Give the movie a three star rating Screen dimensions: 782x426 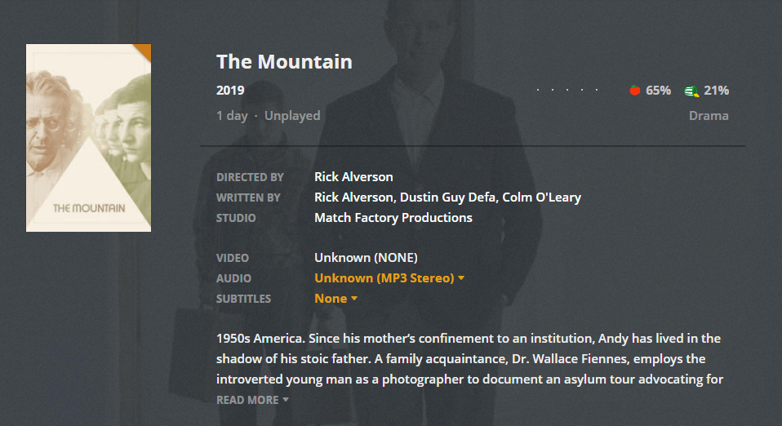coord(567,91)
